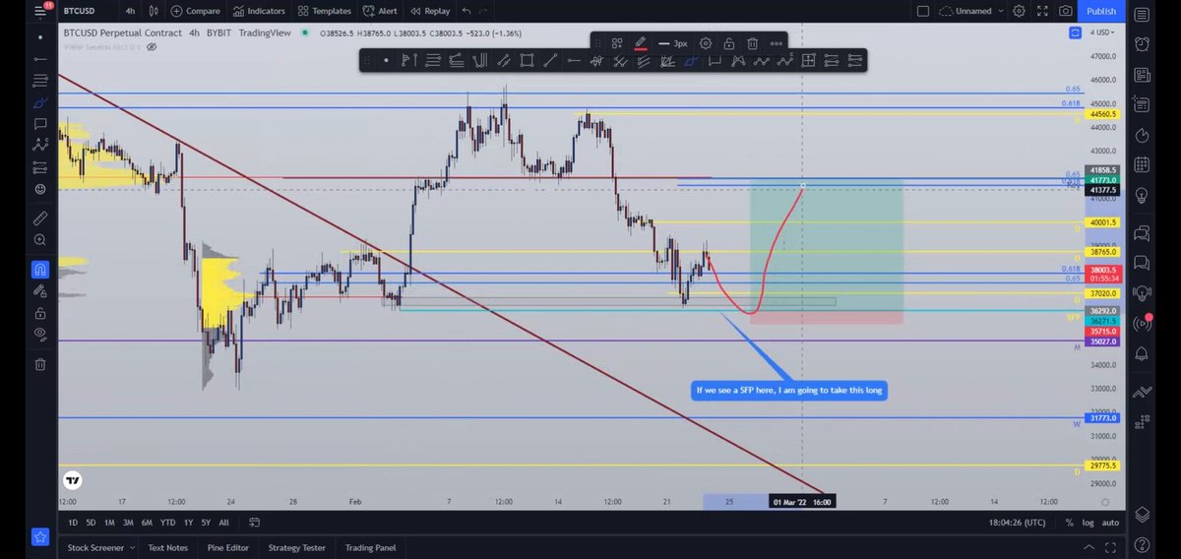This screenshot has height=559, width=1181.
Task: Select text annotation tool in left sidebar
Action: click(x=40, y=124)
